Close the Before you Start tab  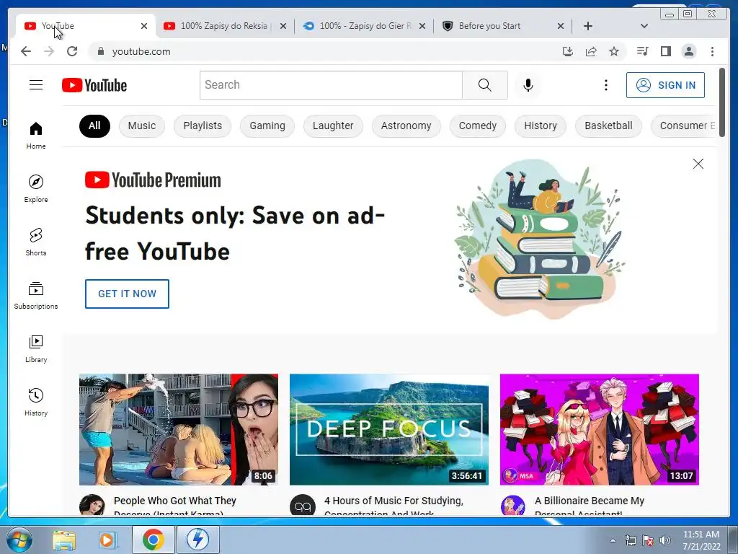coord(561,26)
